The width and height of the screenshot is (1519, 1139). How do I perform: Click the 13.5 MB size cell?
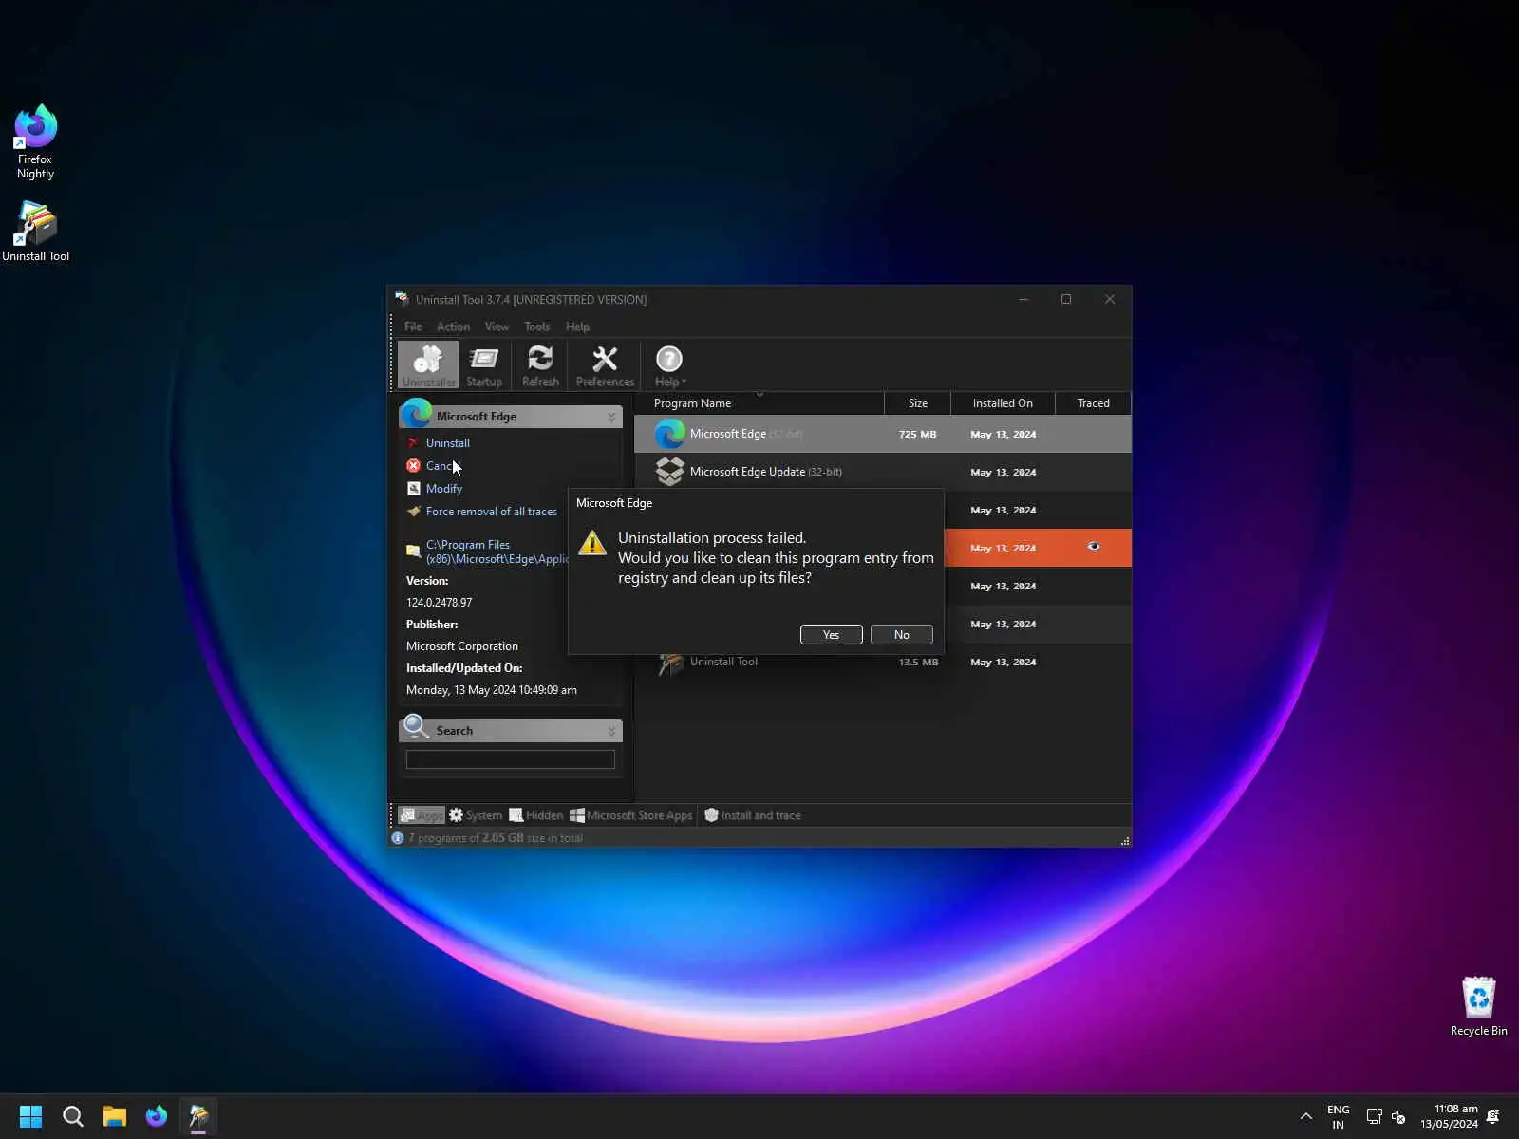[918, 663]
